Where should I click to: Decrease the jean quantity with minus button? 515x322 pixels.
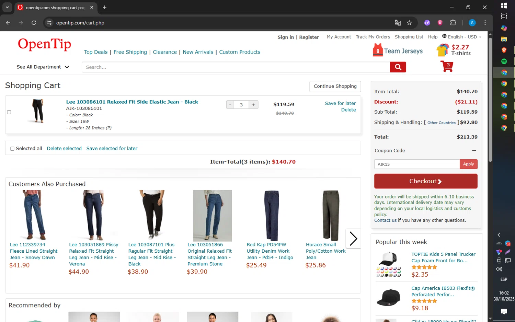230,105
